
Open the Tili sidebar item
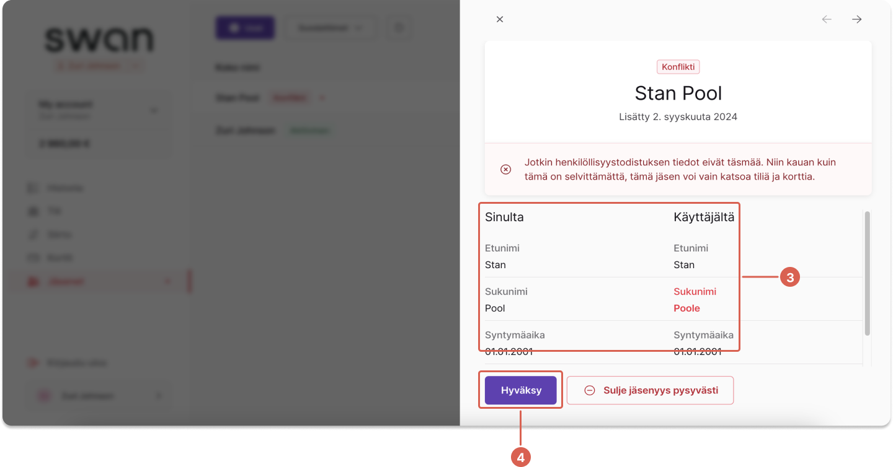(x=55, y=211)
